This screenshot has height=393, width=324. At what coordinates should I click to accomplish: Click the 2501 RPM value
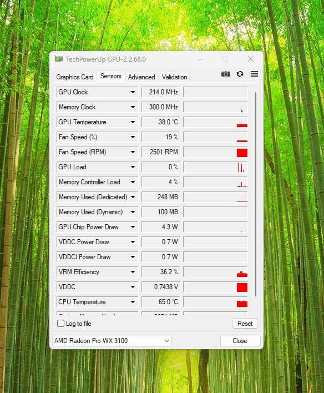[161, 152]
